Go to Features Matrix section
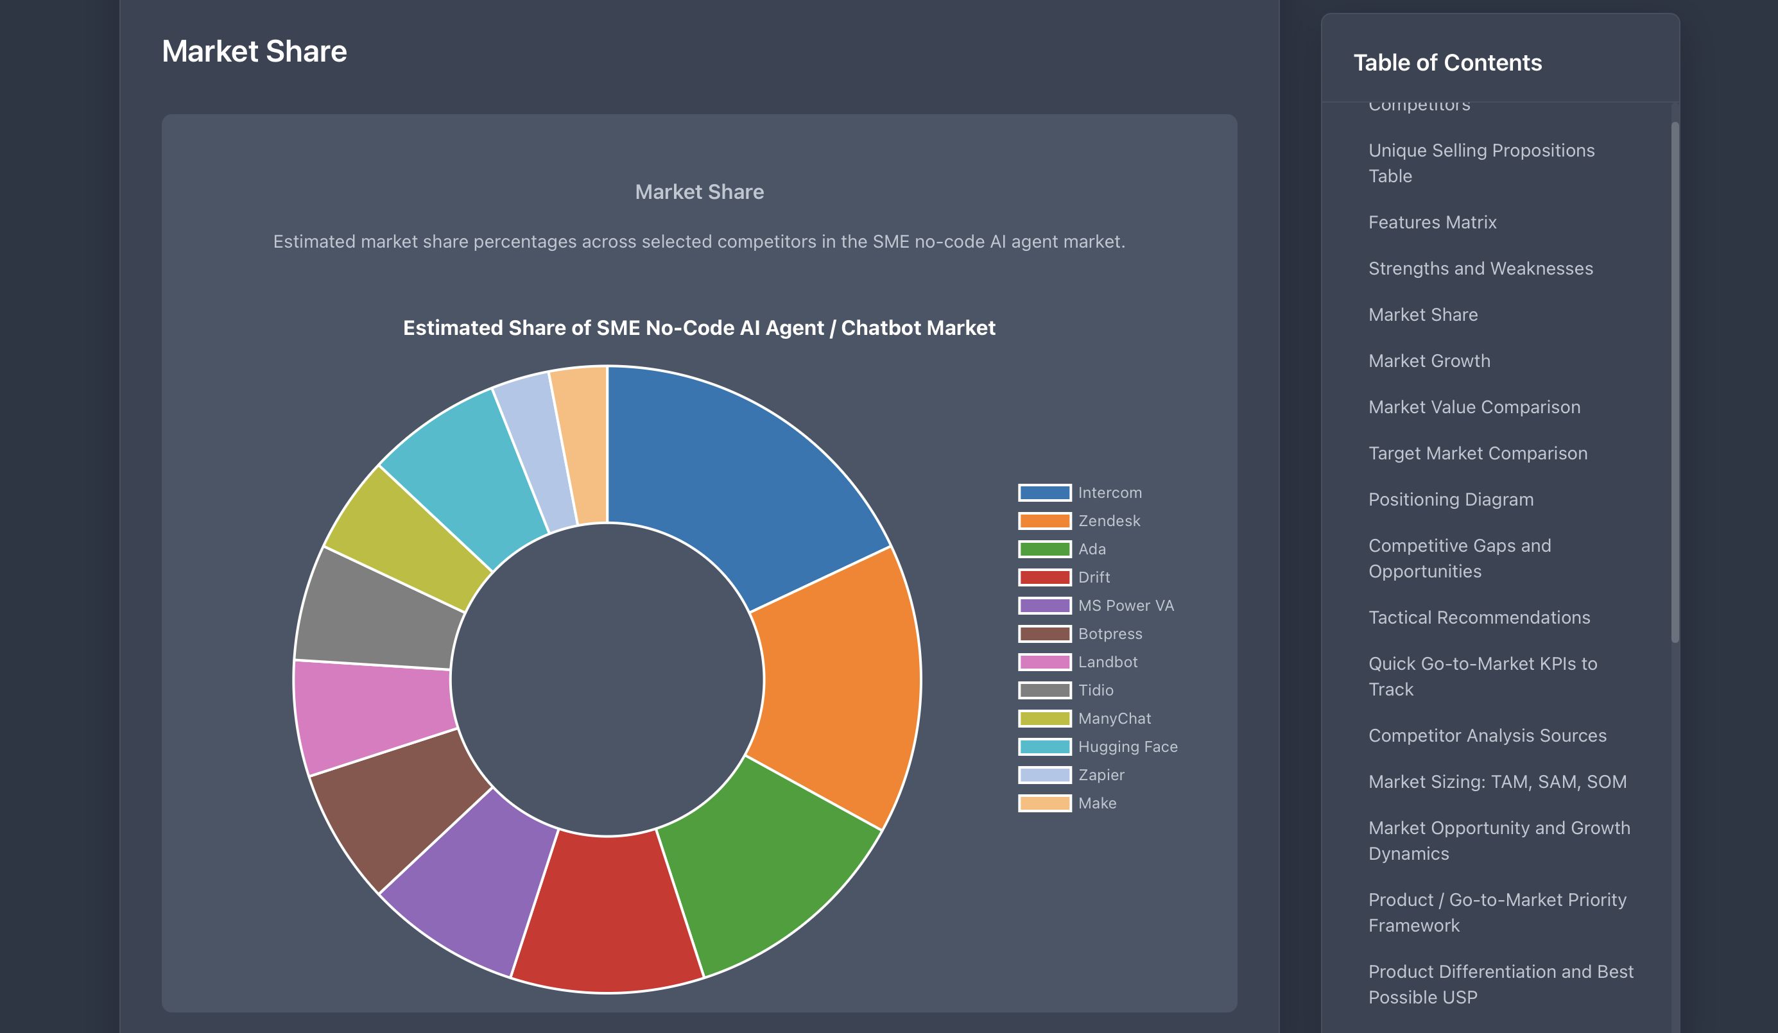This screenshot has width=1778, height=1033. (x=1432, y=222)
